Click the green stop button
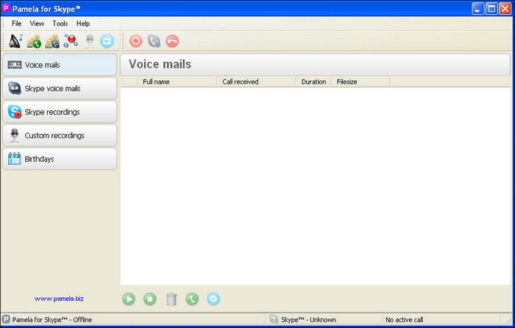 click(150, 299)
